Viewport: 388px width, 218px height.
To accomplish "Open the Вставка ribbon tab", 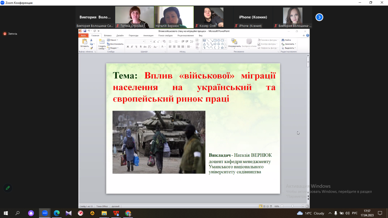I will (108, 35).
